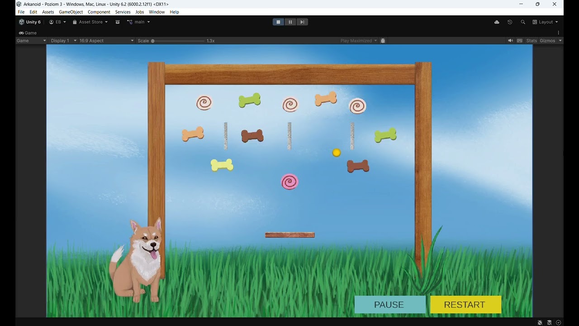Open the Game tab's three-dot options menu
The height and width of the screenshot is (326, 579).
pyautogui.click(x=559, y=33)
